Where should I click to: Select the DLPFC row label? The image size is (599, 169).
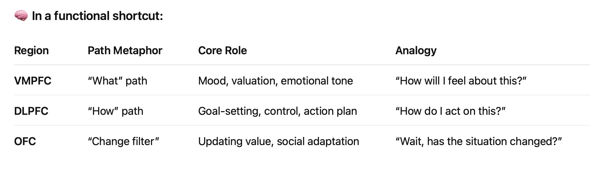31,111
